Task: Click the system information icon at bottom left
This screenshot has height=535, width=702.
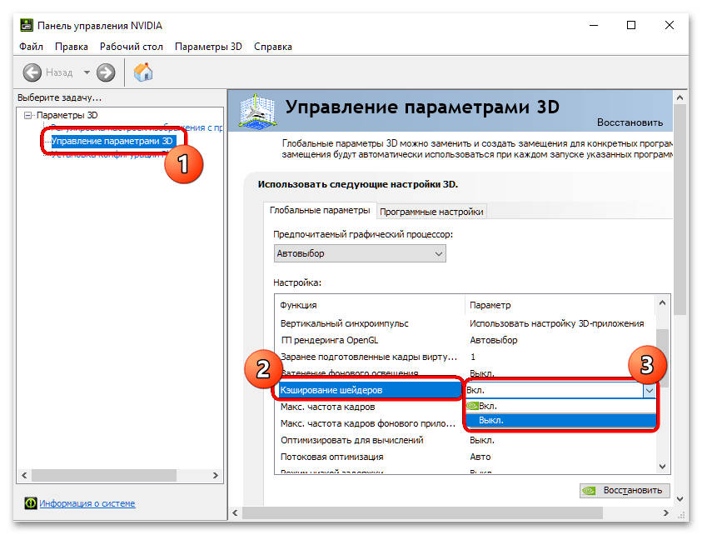Action: point(31,503)
